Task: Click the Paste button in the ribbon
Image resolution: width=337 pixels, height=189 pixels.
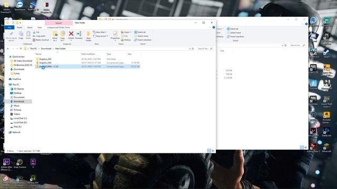Action: [x=28, y=35]
